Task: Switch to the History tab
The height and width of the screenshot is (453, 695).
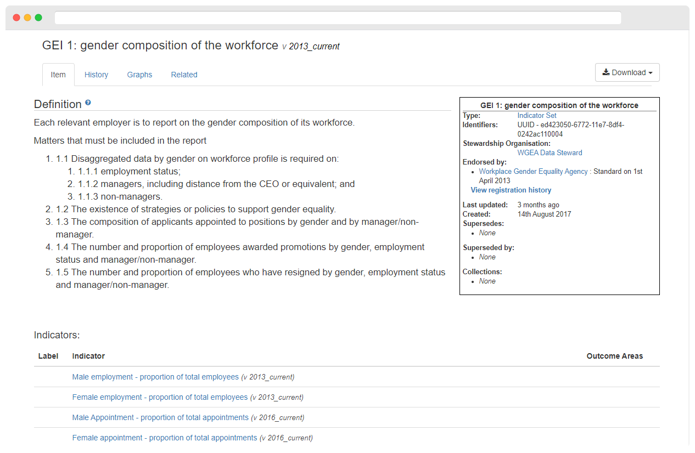Action: [x=96, y=75]
